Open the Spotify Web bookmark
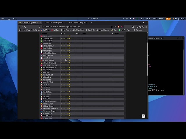 click(125, 30)
